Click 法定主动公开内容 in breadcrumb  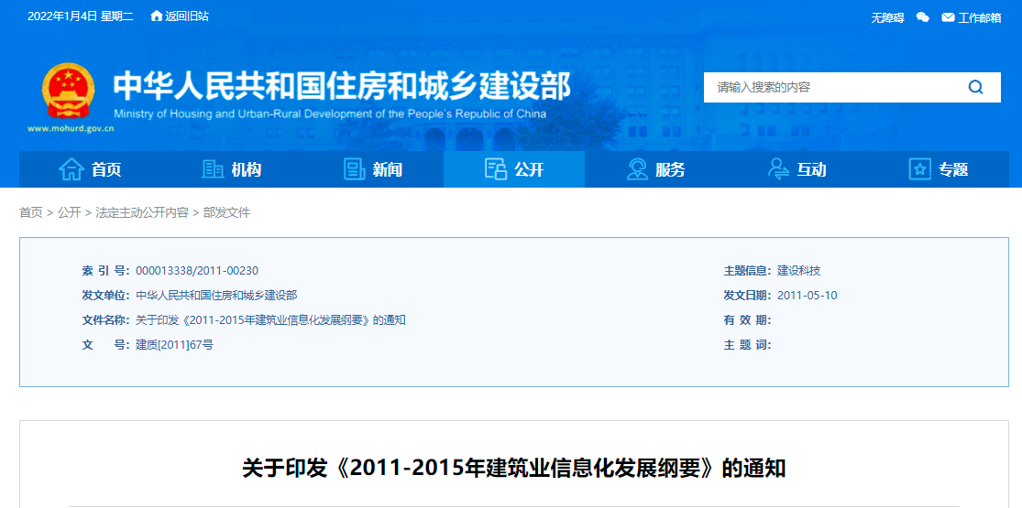coord(142,212)
